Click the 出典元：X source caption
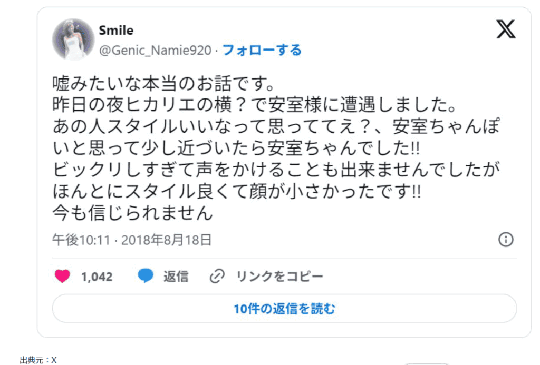 coord(38,360)
